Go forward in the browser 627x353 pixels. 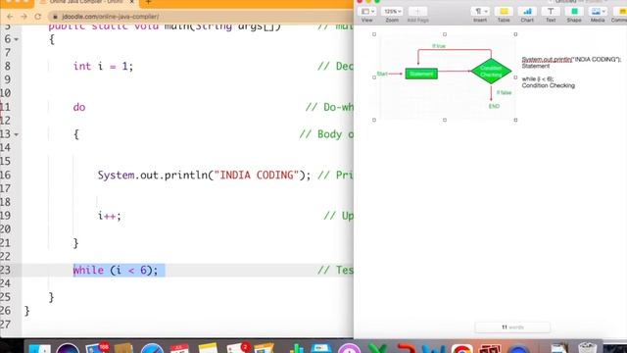[24, 17]
